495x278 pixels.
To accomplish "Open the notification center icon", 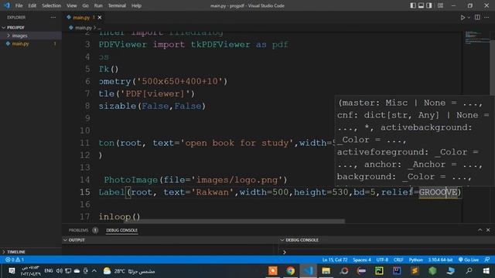I will pos(12,271).
